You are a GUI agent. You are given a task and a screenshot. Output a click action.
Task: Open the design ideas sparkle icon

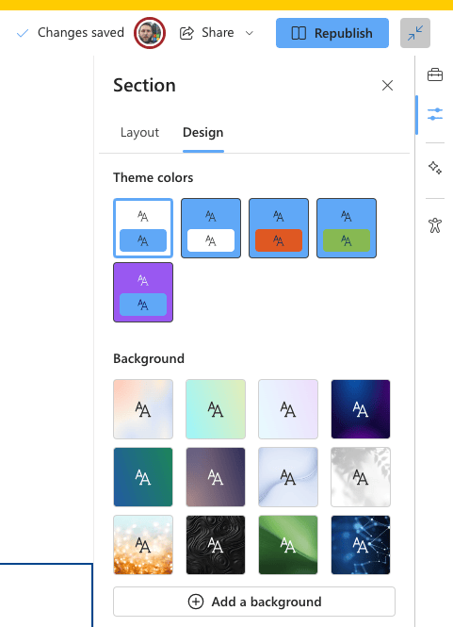[434, 168]
